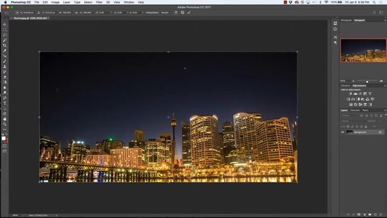The image size is (387, 218).
Task: Select the Path Selection tool
Action: (5, 108)
